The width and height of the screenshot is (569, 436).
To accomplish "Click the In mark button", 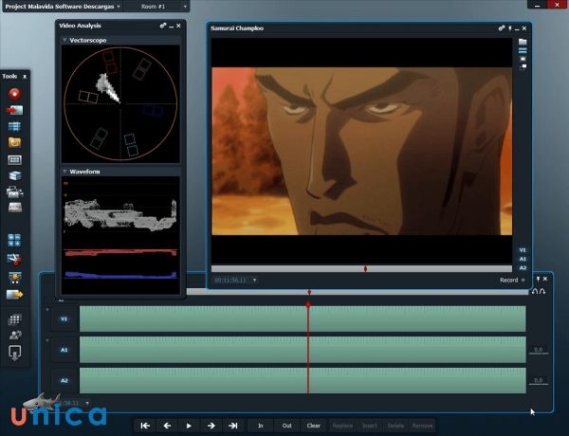I will click(260, 426).
